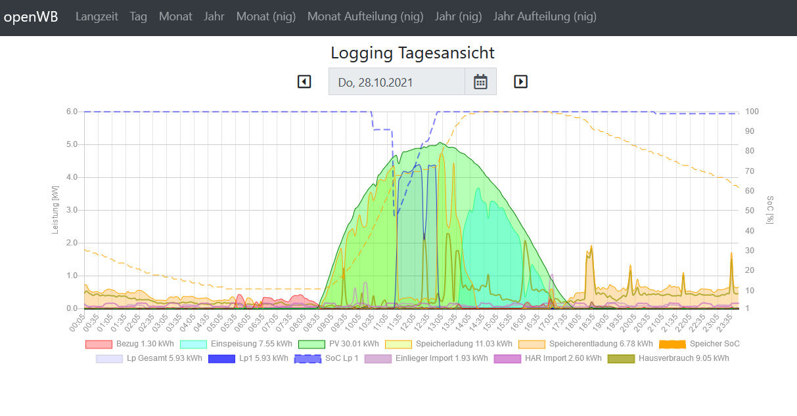Hide the SoC Lp 1 dashed line

[x=327, y=358]
